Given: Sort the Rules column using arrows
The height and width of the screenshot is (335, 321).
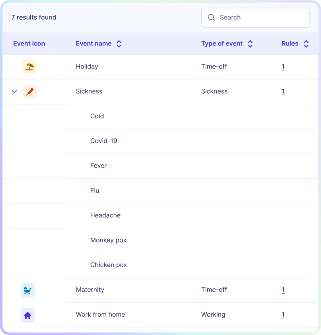Looking at the screenshot, I should [306, 44].
